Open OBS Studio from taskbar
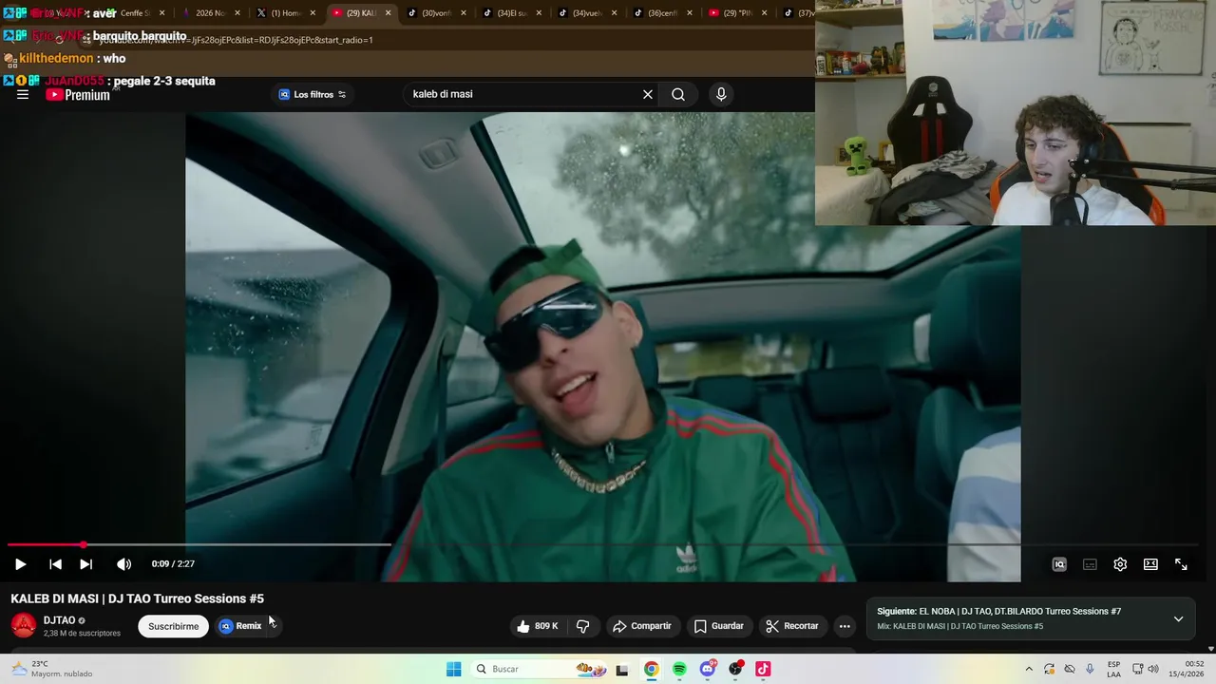The height and width of the screenshot is (684, 1216). (735, 669)
